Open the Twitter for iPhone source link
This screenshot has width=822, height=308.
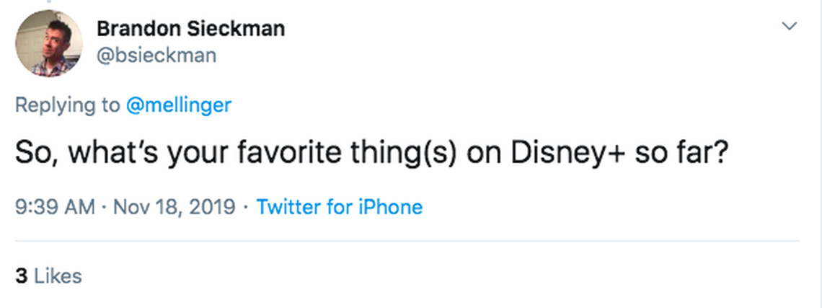(340, 208)
